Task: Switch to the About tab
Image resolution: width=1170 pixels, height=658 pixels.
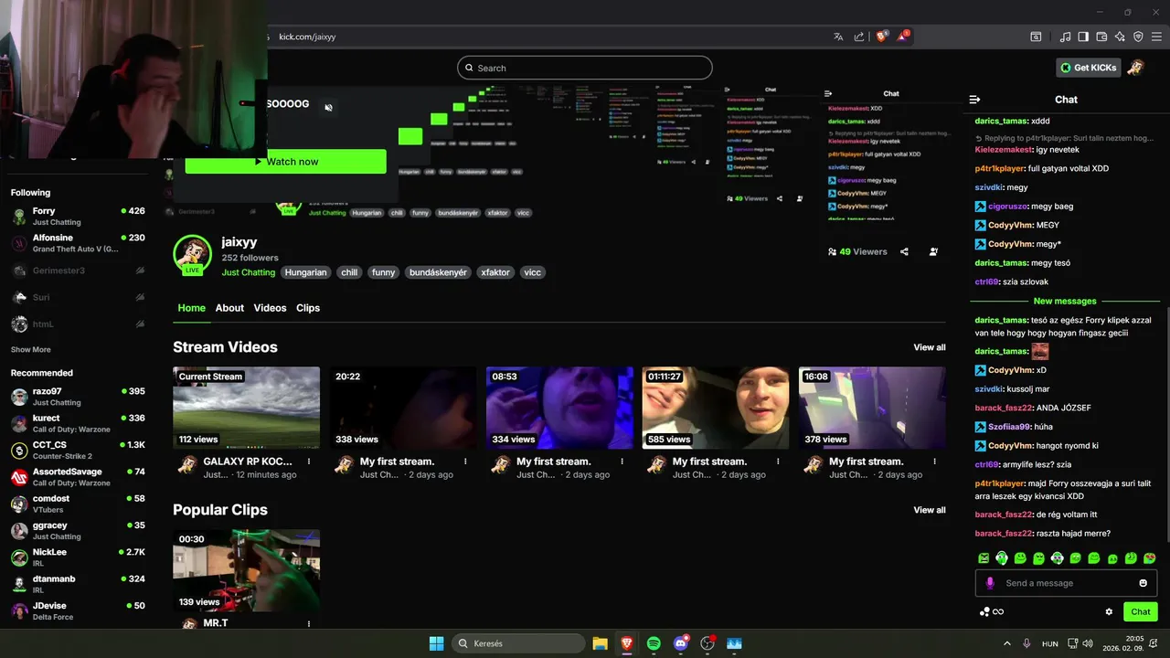Action: coord(229,308)
